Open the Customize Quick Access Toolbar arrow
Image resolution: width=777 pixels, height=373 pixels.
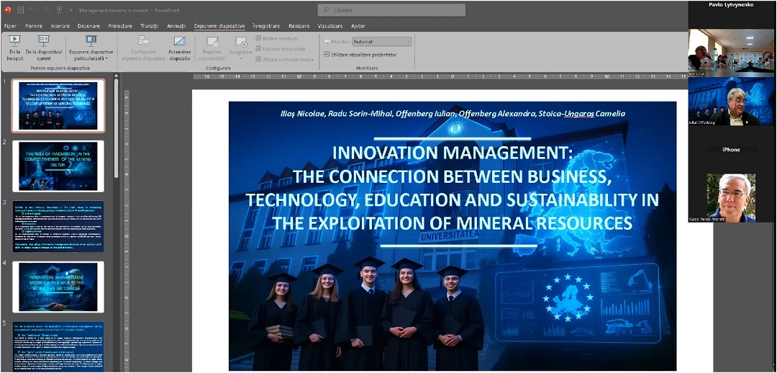pyautogui.click(x=71, y=10)
